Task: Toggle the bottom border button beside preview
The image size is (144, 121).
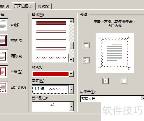Action: tap(86, 60)
